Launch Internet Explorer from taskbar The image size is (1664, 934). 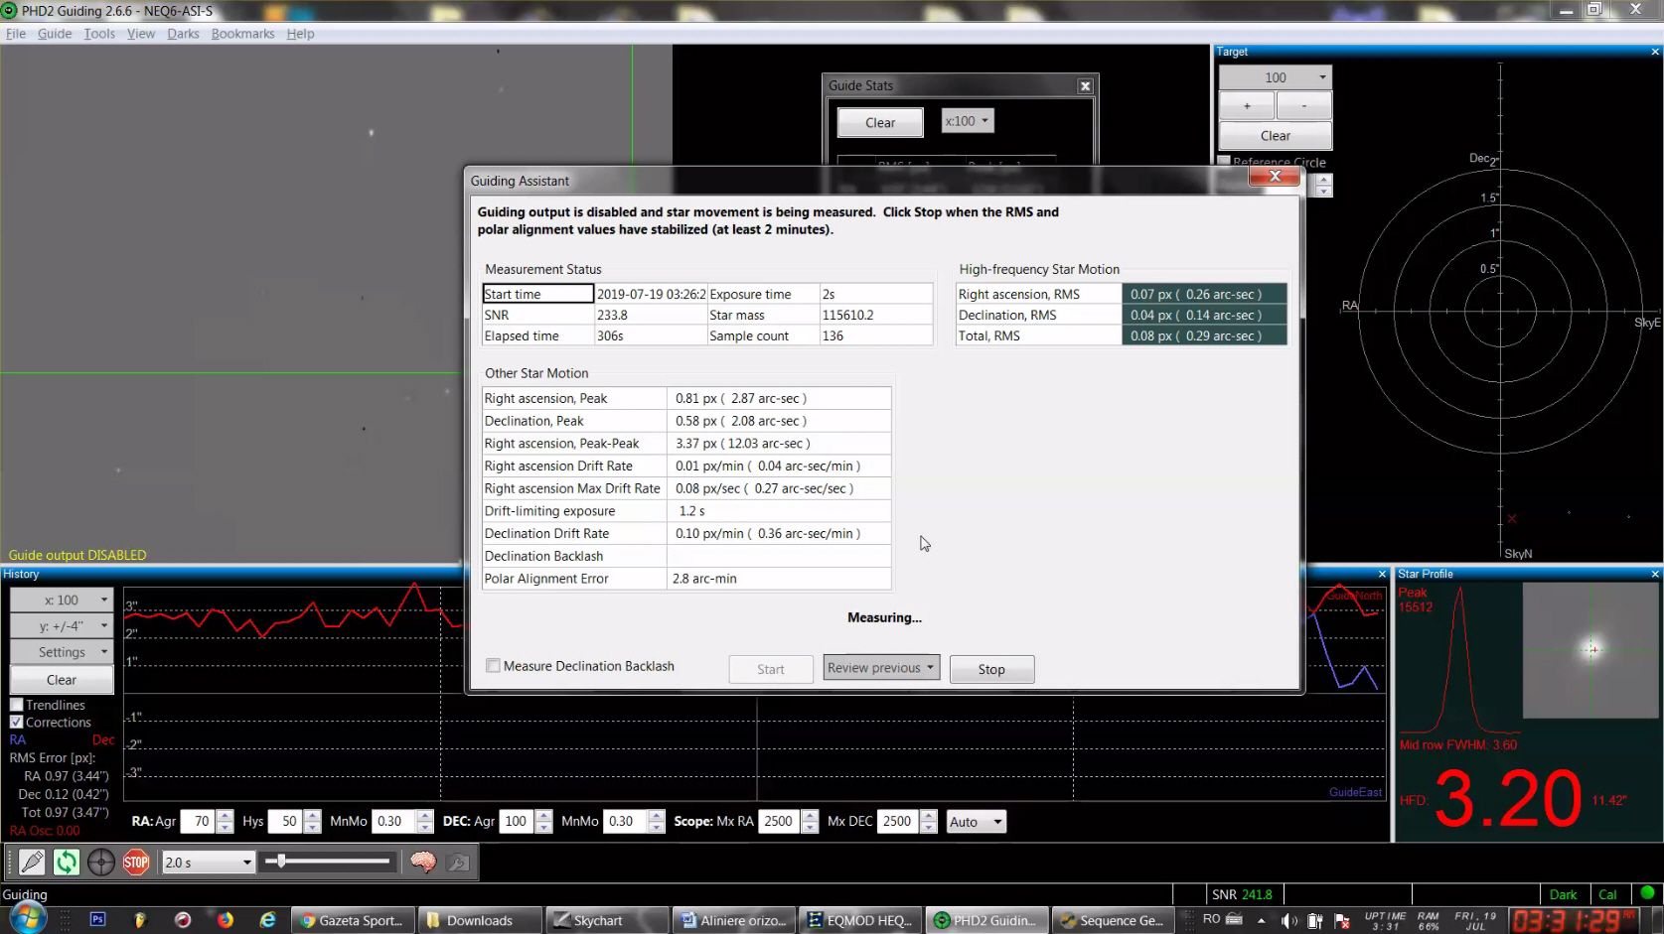tap(268, 920)
